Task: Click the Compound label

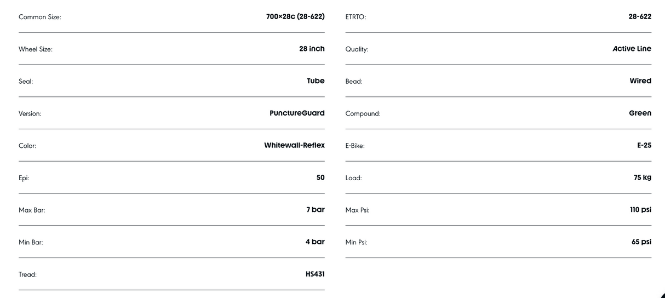Action: [x=363, y=114]
